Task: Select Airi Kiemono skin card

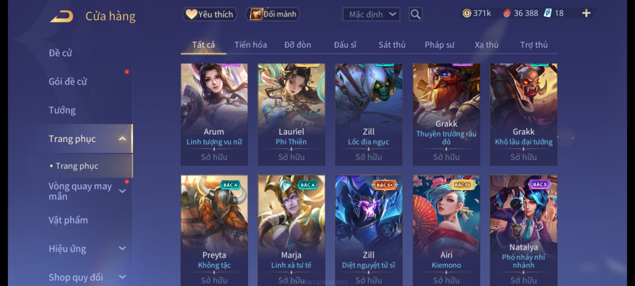Action: click(x=446, y=230)
